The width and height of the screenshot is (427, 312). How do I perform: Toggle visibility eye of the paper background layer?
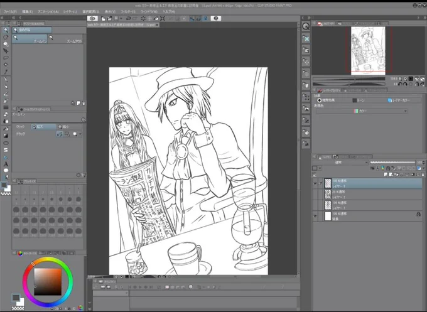point(315,216)
